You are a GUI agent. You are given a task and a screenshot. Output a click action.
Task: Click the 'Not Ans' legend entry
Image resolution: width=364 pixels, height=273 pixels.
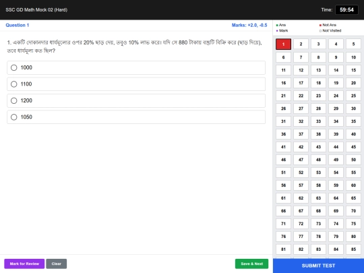pyautogui.click(x=328, y=25)
